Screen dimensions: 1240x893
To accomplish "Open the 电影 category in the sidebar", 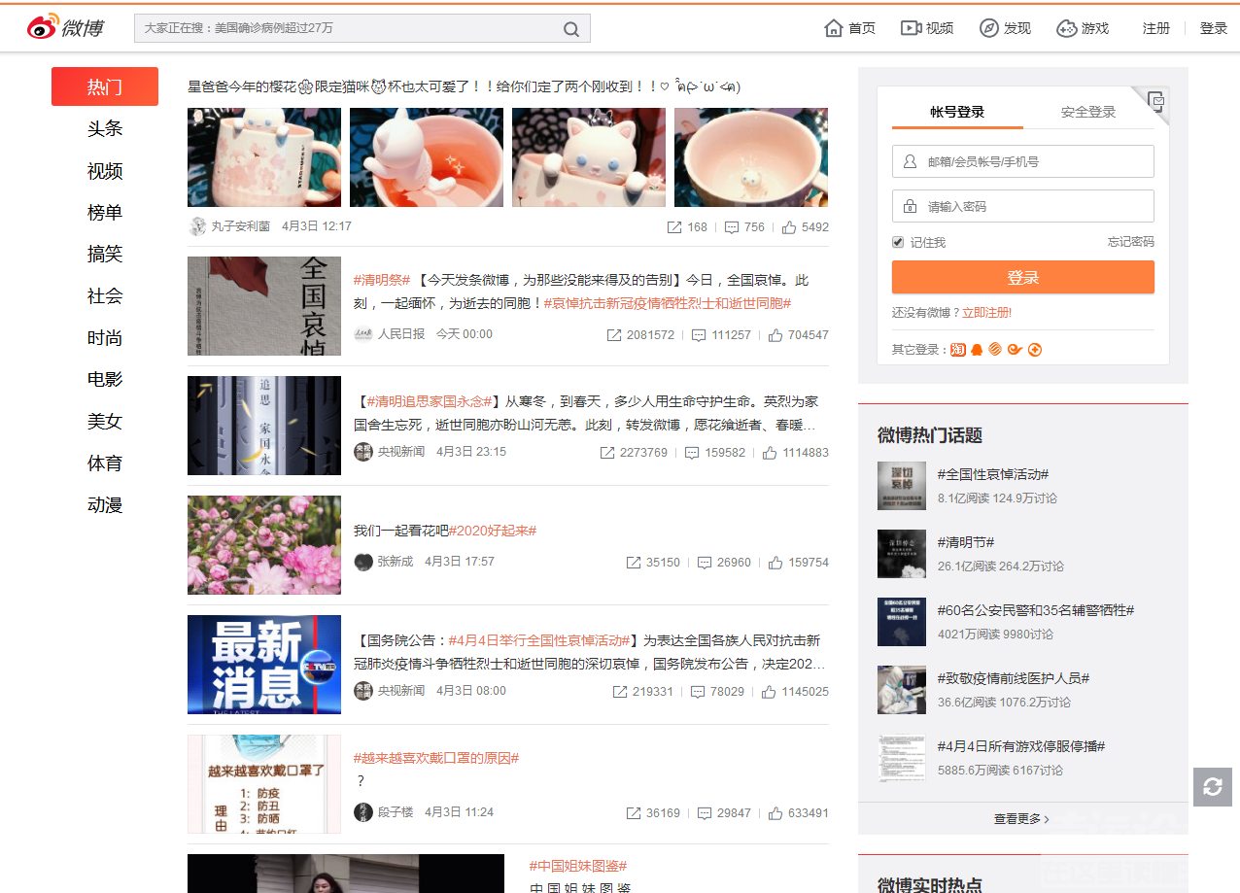I will click(x=104, y=379).
